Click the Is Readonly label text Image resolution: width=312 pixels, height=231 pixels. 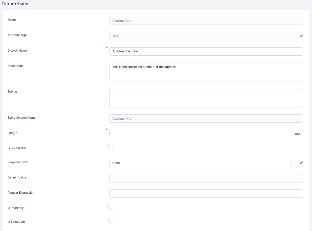[x=16, y=208]
